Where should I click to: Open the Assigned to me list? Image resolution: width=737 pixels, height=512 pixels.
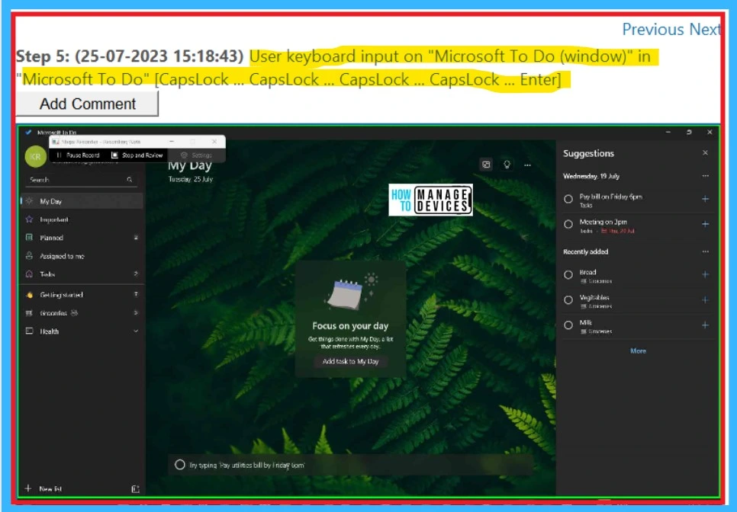[82, 256]
